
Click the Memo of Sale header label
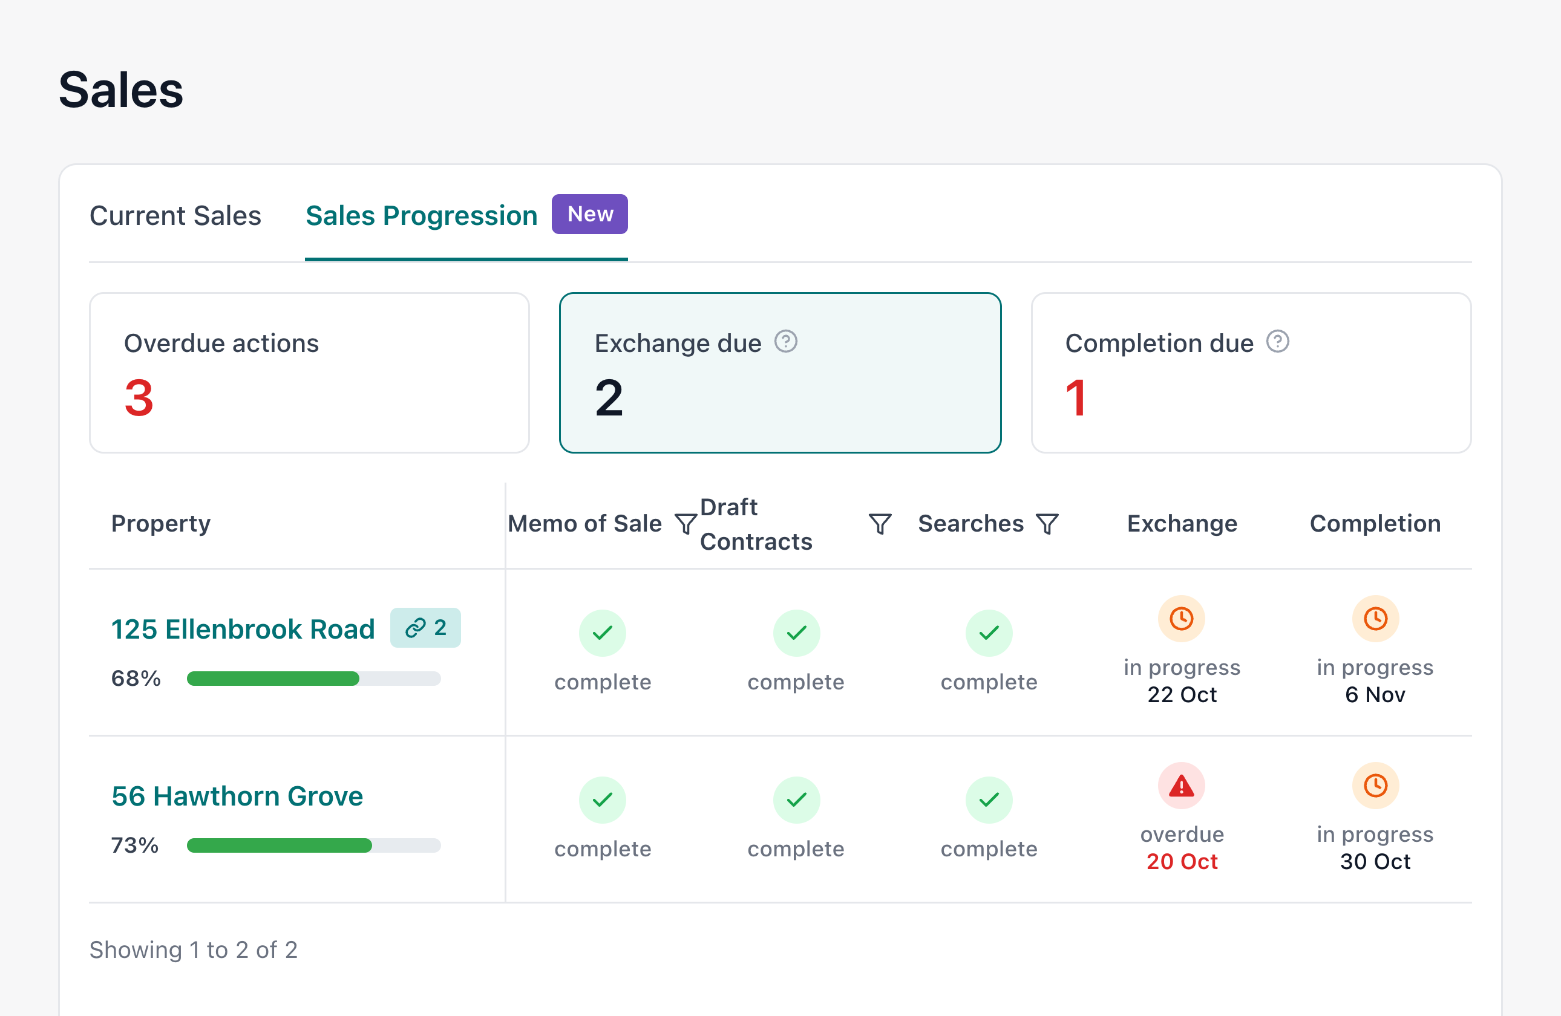tap(584, 524)
